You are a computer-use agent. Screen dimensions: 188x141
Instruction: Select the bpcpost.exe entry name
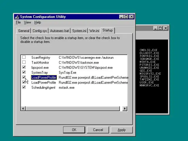[x=40, y=68]
